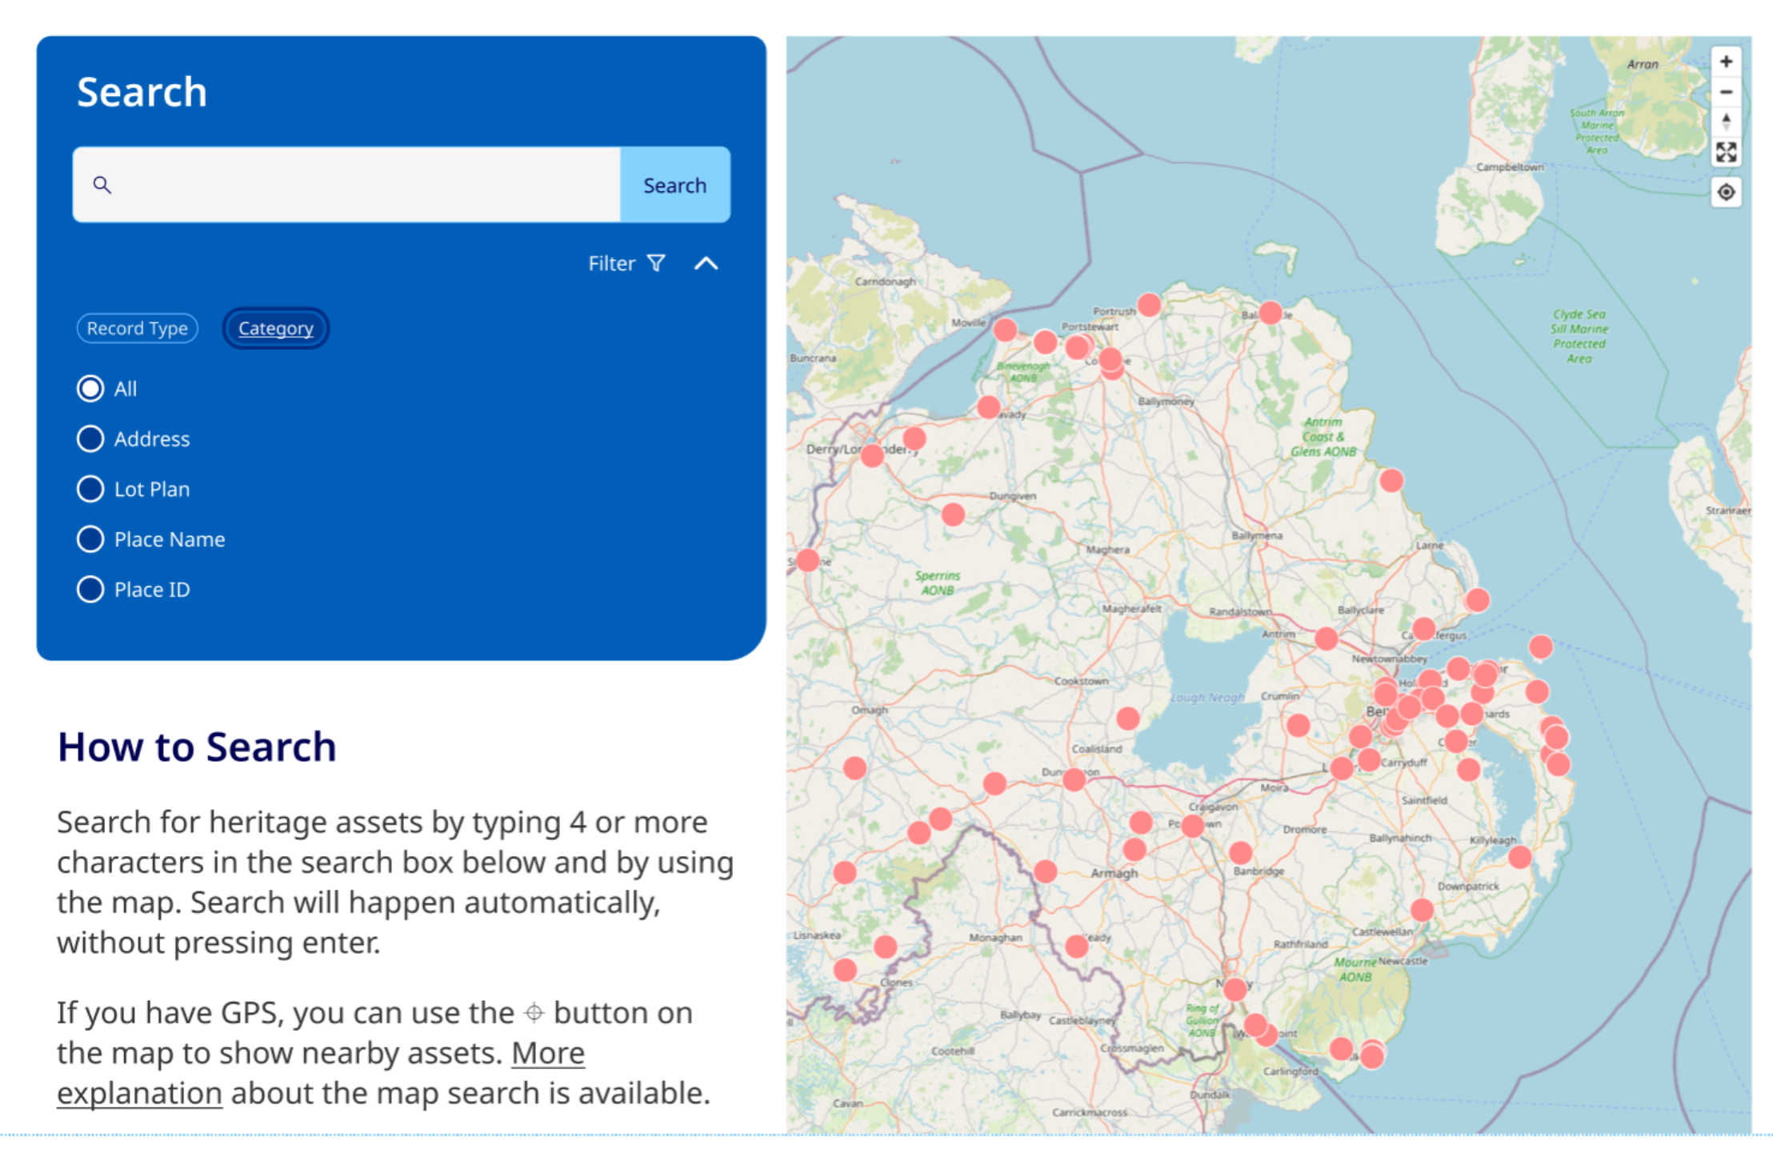This screenshot has width=1773, height=1157.
Task: Click the magnifying glass in search box
Action: coord(102,185)
